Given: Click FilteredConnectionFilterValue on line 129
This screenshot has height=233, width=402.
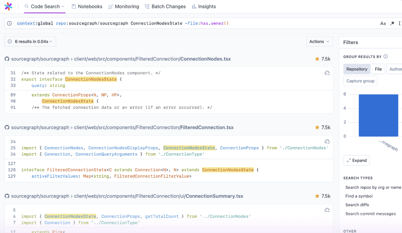Looking at the screenshot, I should (151, 176).
